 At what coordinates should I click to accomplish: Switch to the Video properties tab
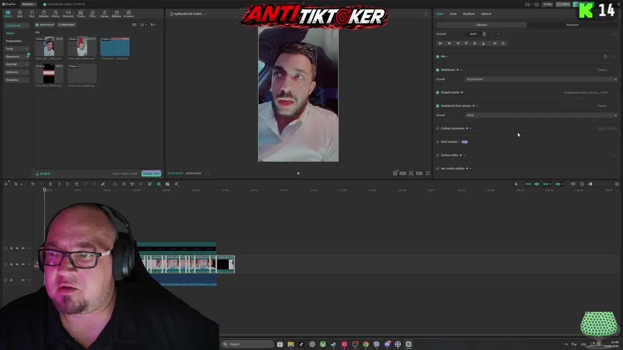[440, 14]
